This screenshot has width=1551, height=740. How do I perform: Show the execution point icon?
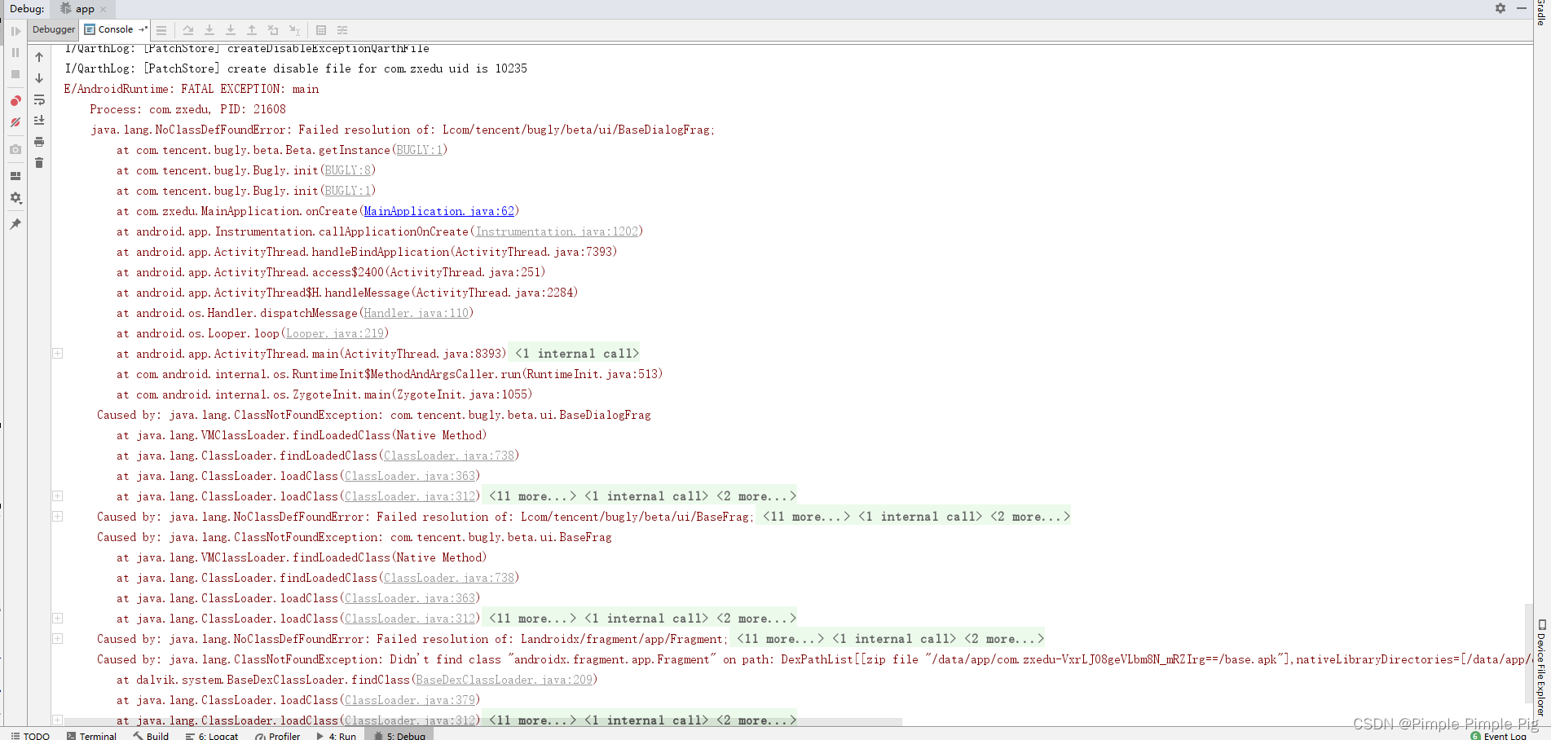coord(161,30)
